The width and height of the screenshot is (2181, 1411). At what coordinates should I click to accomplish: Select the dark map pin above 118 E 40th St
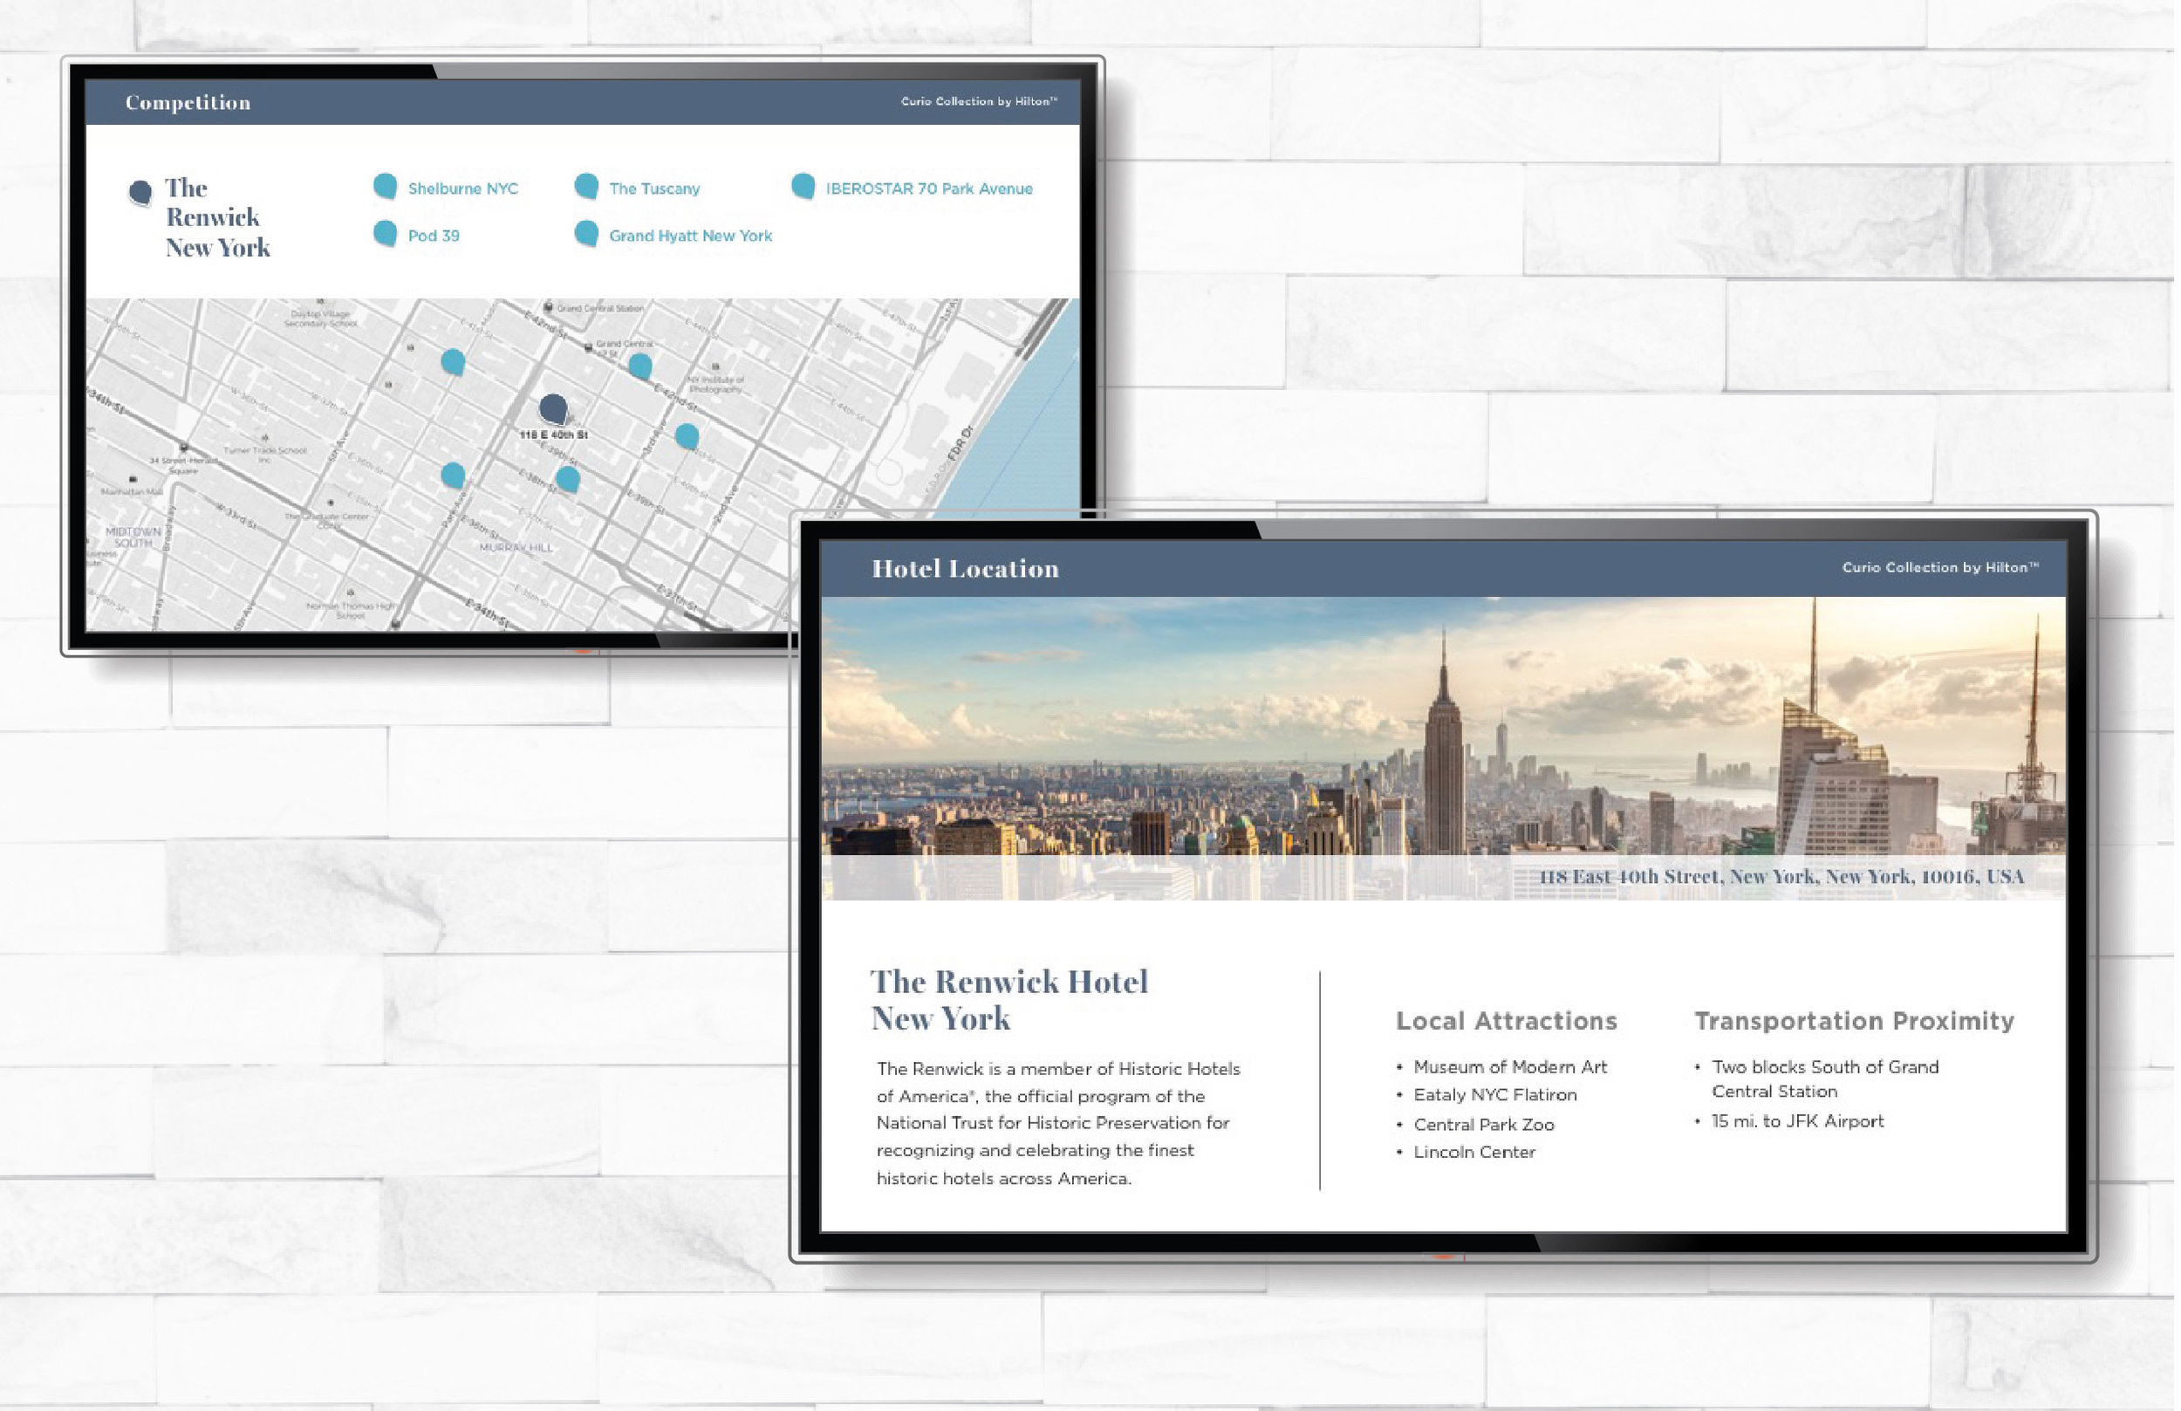point(553,408)
